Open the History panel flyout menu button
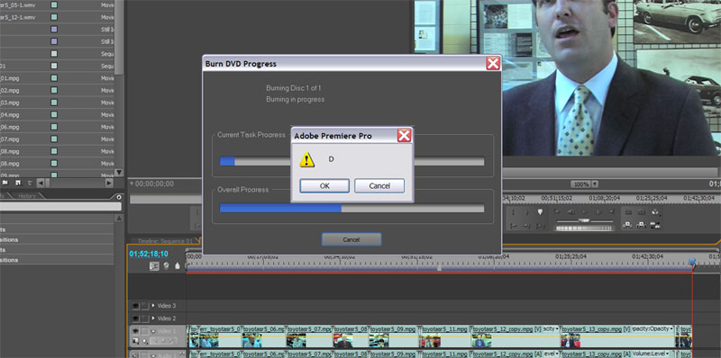This screenshot has width=721, height=358. tap(119, 197)
